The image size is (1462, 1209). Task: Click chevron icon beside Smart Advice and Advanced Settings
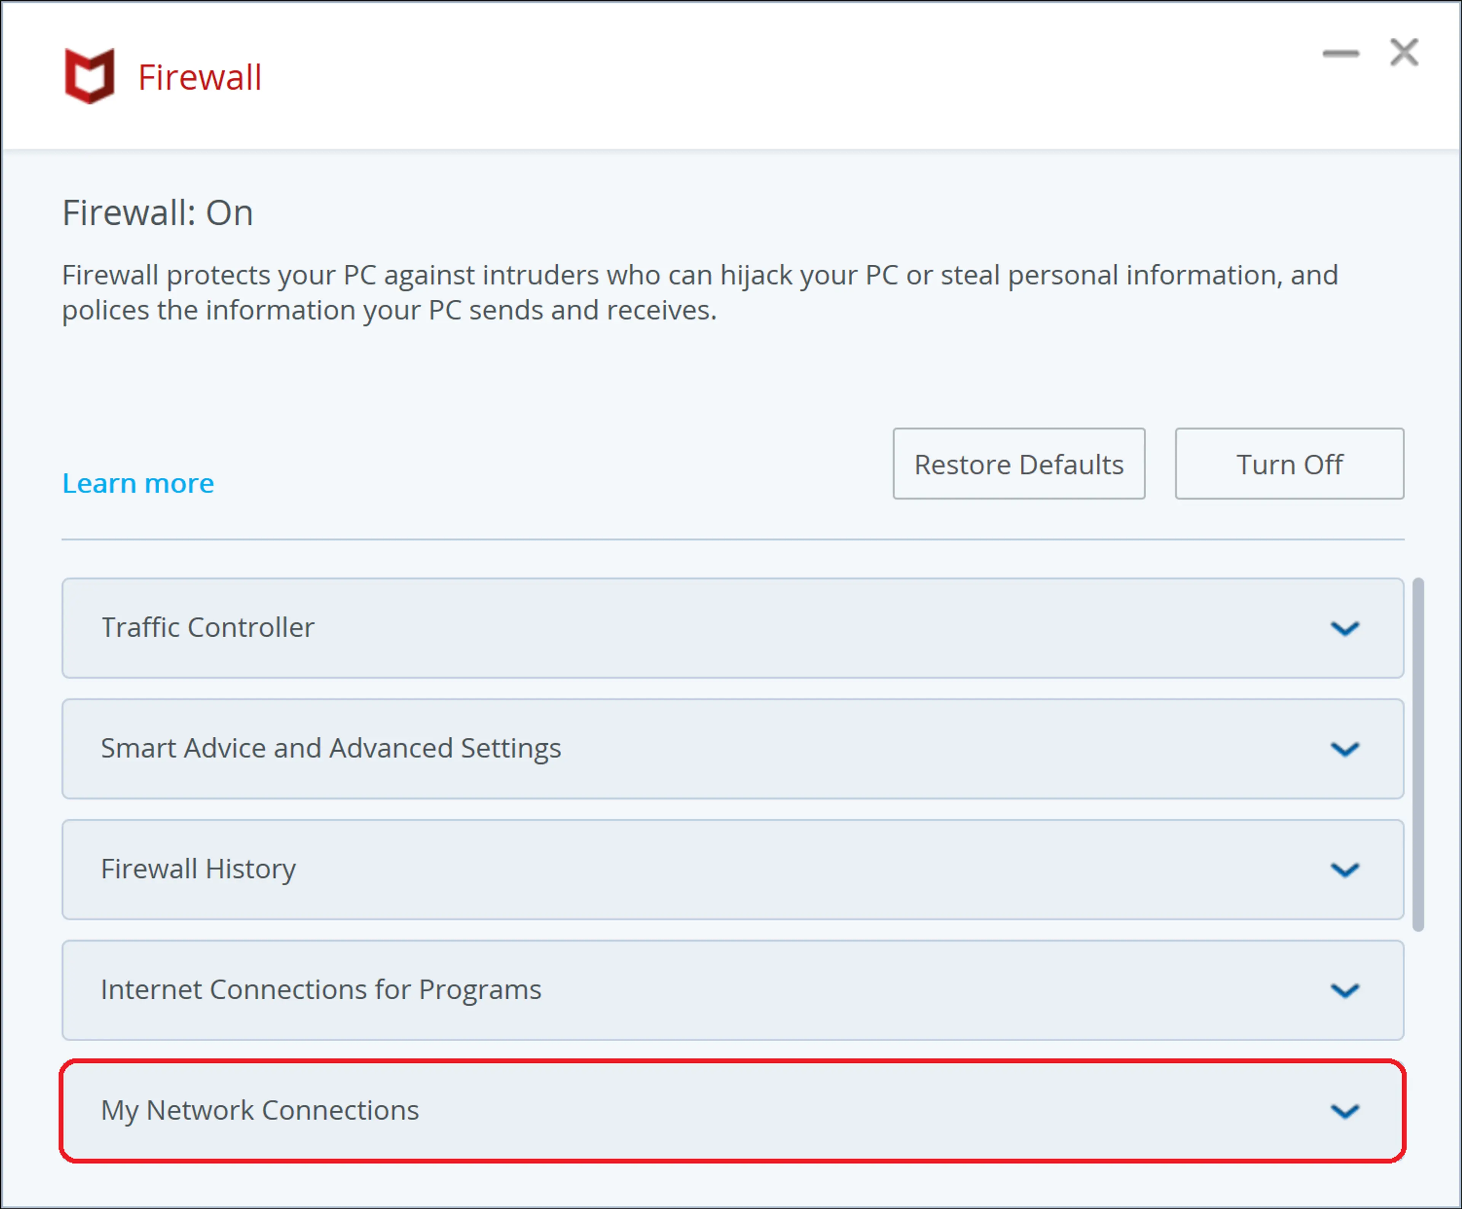coord(1344,749)
